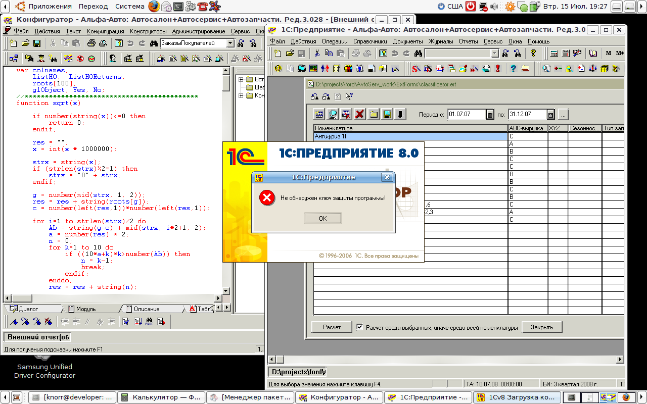Click floppy save icon in classificator toolbar

[x=387, y=114]
